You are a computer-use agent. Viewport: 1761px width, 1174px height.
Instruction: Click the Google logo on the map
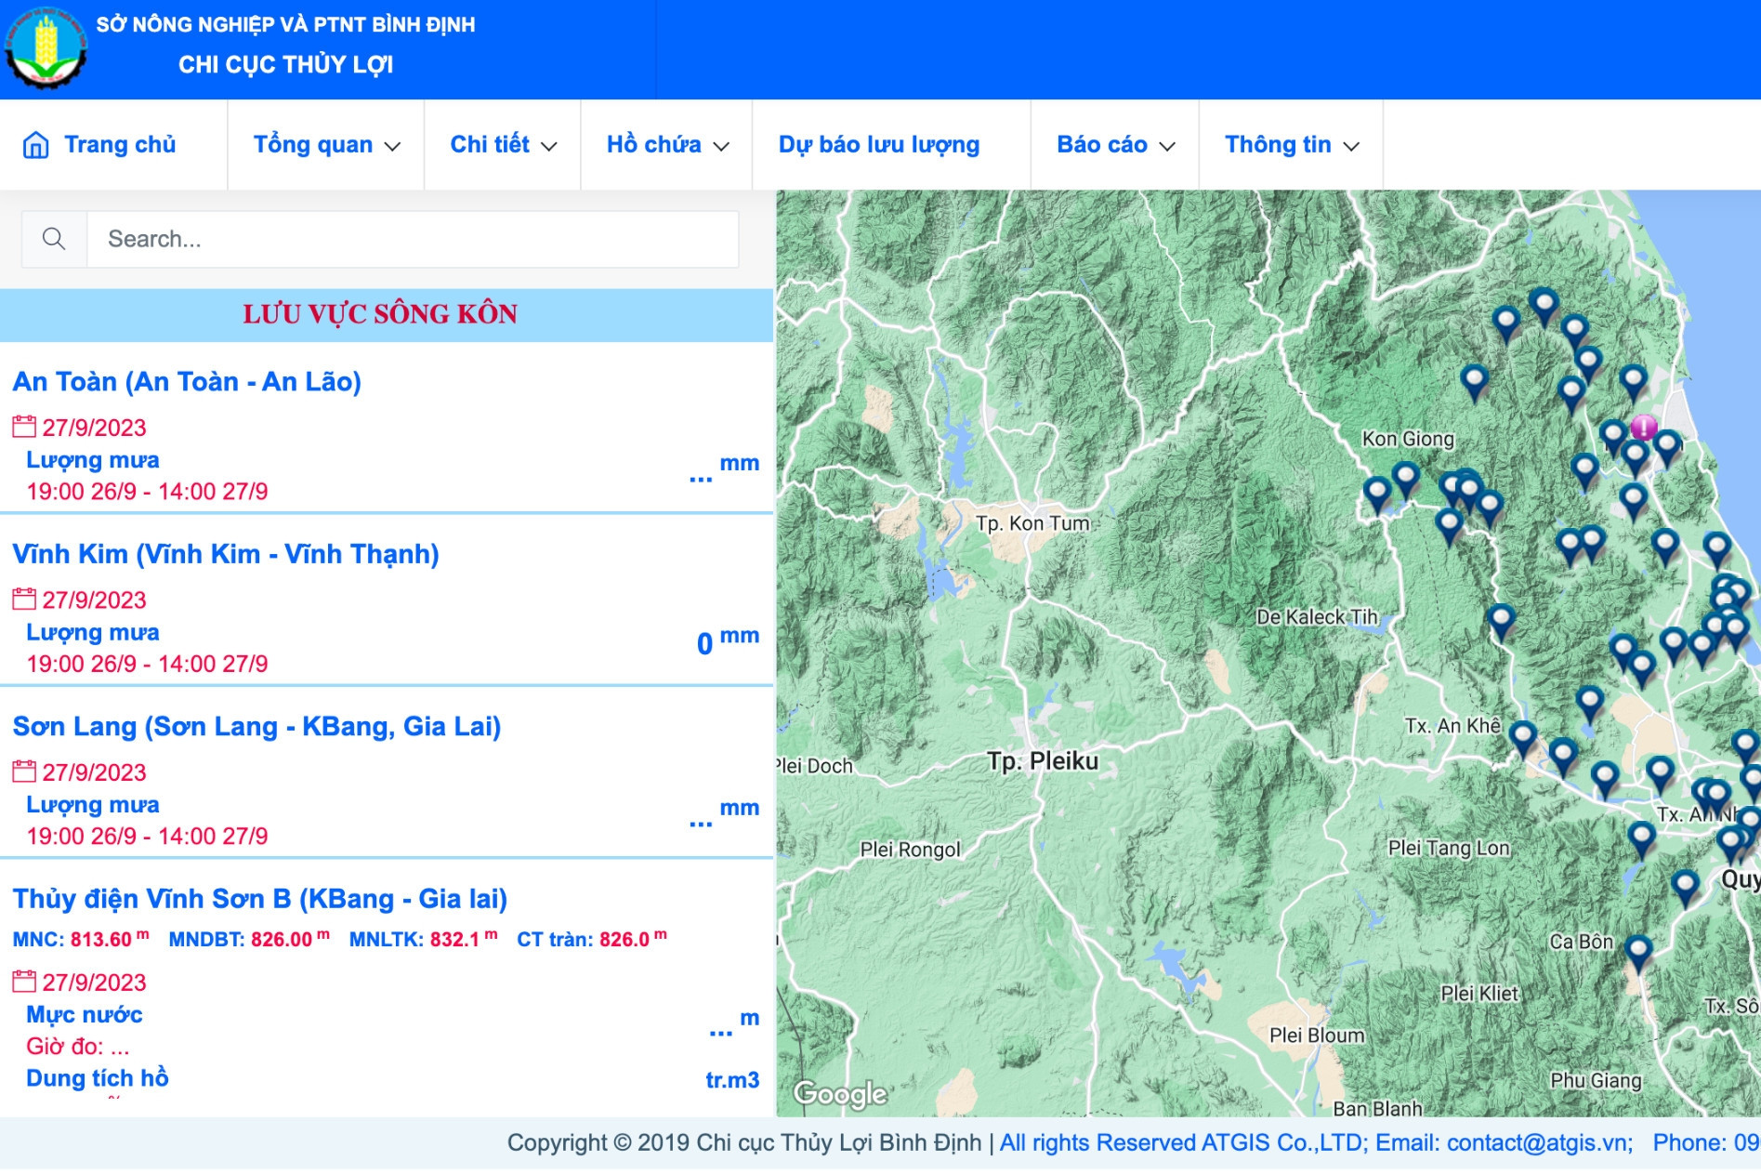pos(841,1093)
